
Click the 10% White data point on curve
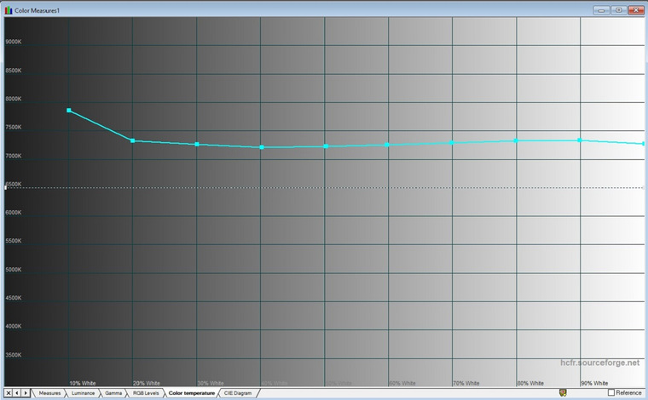coord(68,110)
